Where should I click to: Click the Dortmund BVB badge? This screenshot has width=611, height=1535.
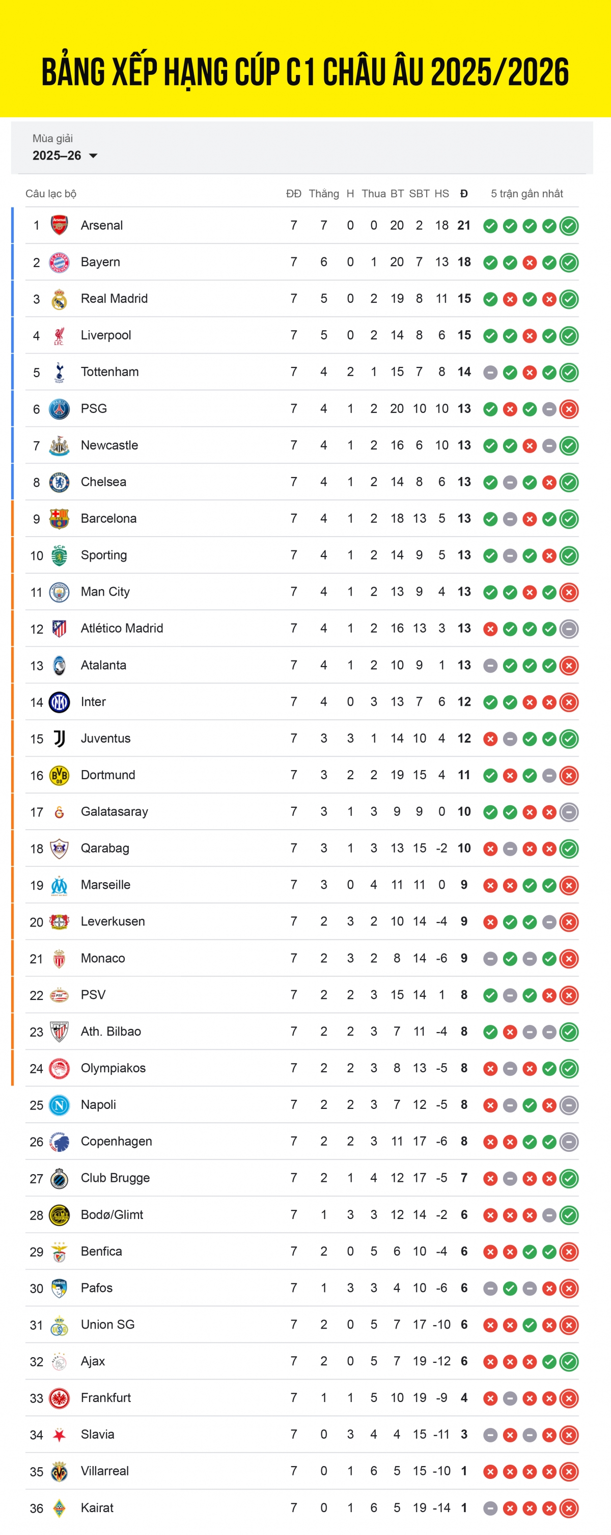pyautogui.click(x=59, y=775)
